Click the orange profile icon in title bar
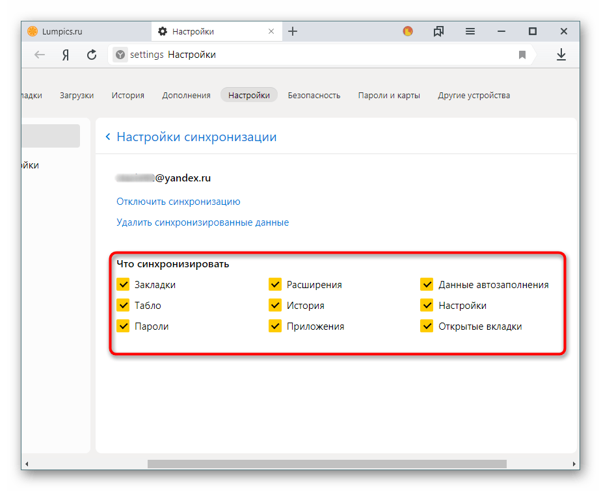The height and width of the screenshot is (491, 601). click(408, 31)
